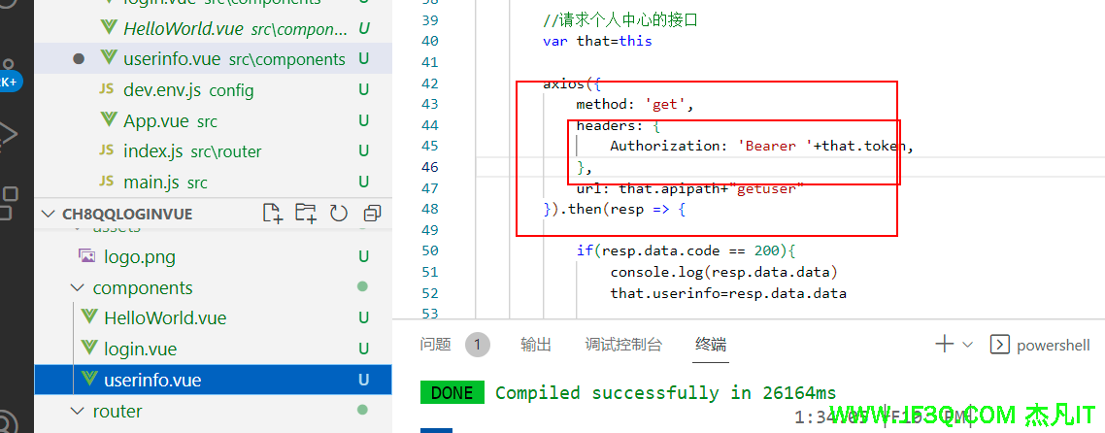Click the New File icon in explorer header
Image resolution: width=1105 pixels, height=433 pixels.
click(x=272, y=214)
